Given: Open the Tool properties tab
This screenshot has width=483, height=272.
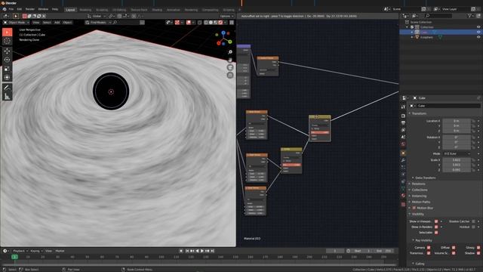Looking at the screenshot, I should (x=403, y=107).
